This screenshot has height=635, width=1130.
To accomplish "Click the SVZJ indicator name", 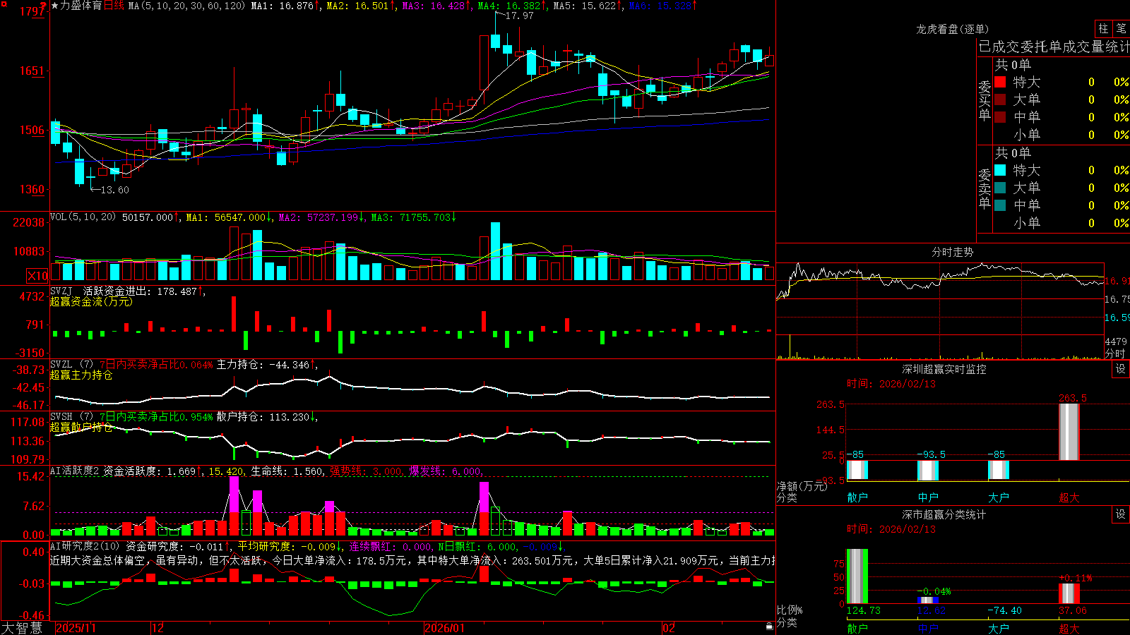I will [61, 291].
